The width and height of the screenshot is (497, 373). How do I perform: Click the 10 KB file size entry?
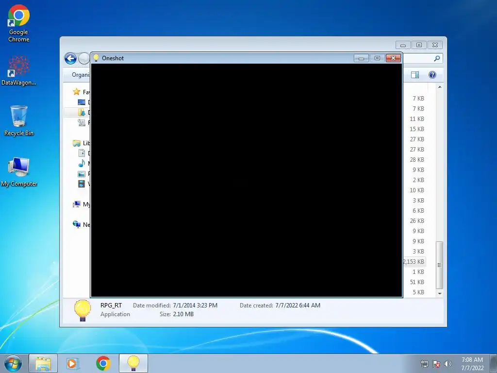point(417,190)
